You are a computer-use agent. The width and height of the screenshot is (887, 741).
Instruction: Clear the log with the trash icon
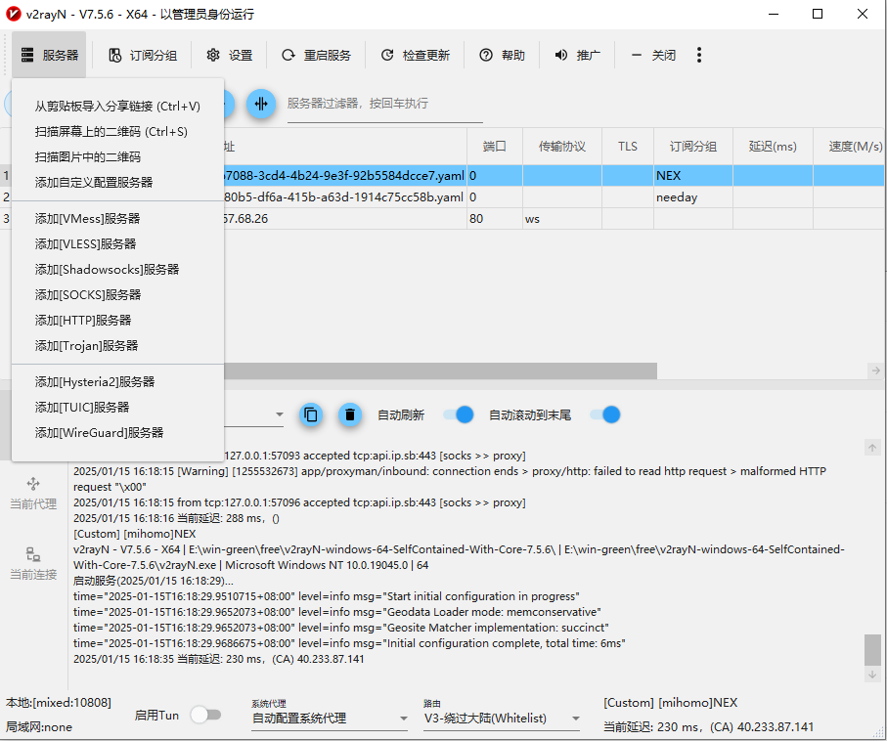click(x=350, y=414)
